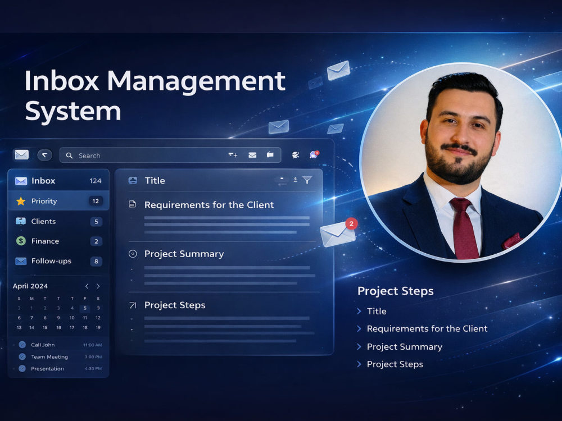Click the Priority count badge 12

coord(96,201)
